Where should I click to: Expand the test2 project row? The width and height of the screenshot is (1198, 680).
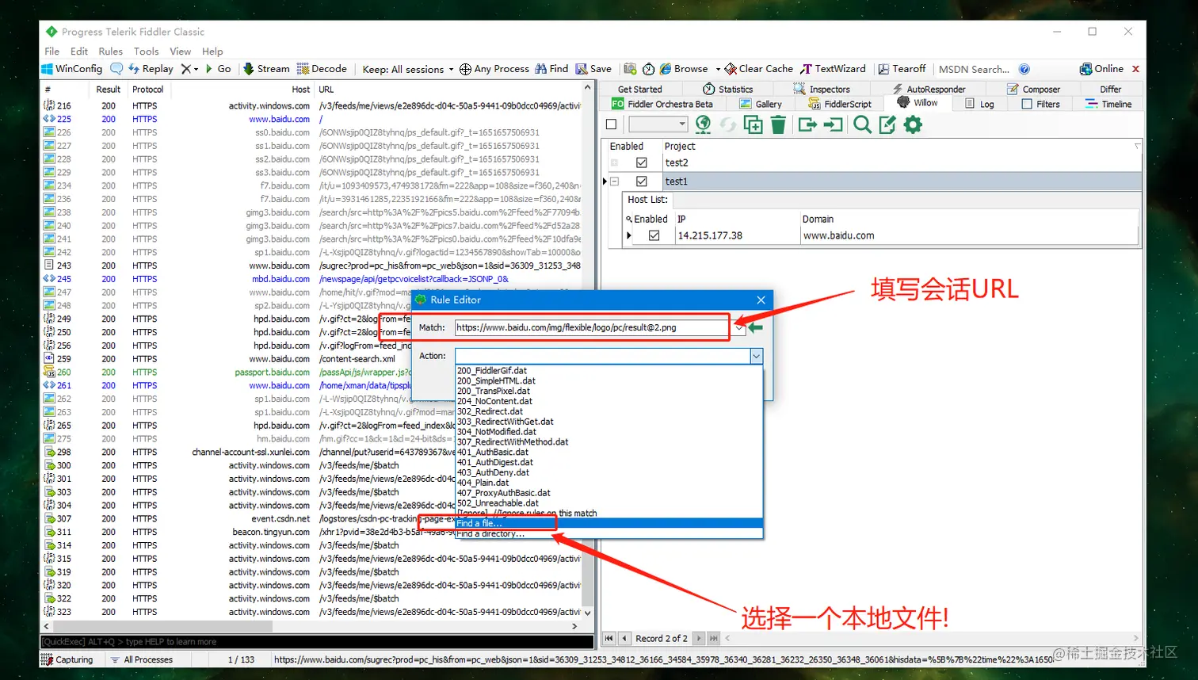(x=614, y=162)
